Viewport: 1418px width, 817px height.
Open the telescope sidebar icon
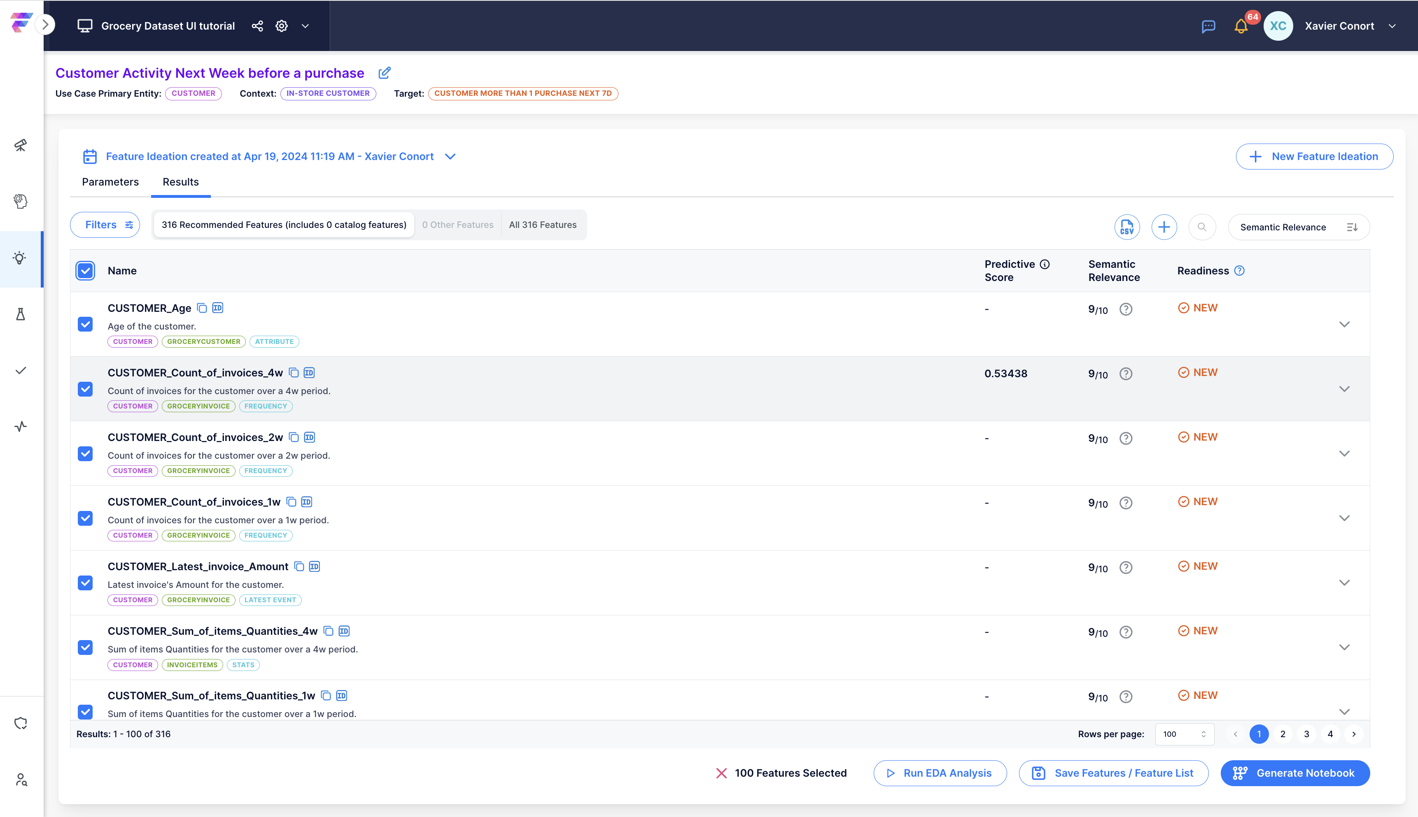[21, 145]
